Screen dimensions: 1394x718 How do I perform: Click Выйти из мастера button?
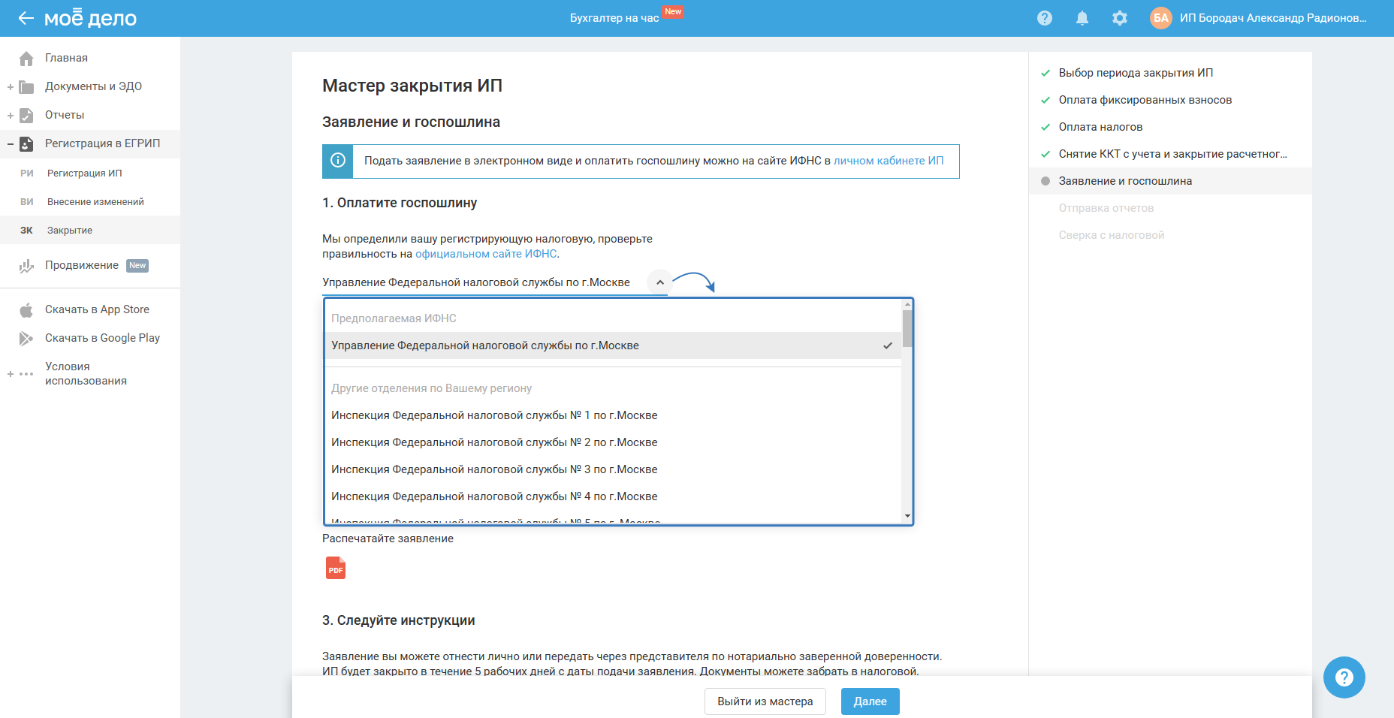click(765, 701)
